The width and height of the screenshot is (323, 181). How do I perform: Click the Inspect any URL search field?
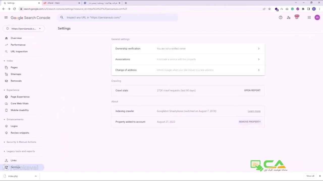click(x=119, y=18)
